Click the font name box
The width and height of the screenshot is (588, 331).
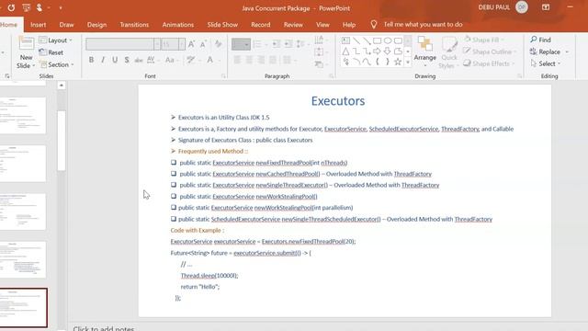(119, 44)
